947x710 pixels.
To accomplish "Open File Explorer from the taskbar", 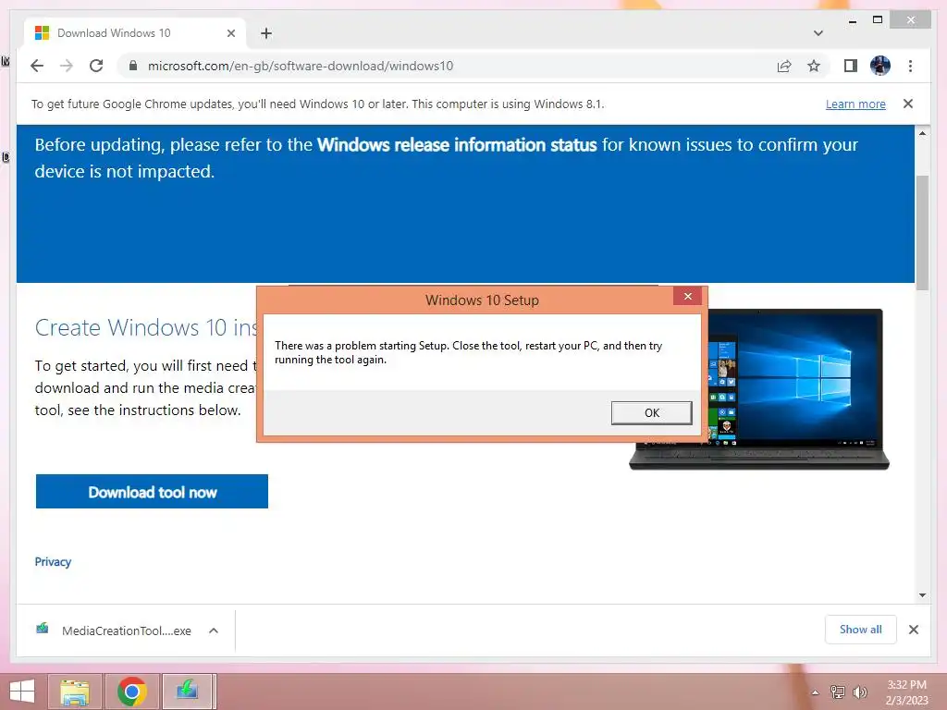I will click(75, 692).
